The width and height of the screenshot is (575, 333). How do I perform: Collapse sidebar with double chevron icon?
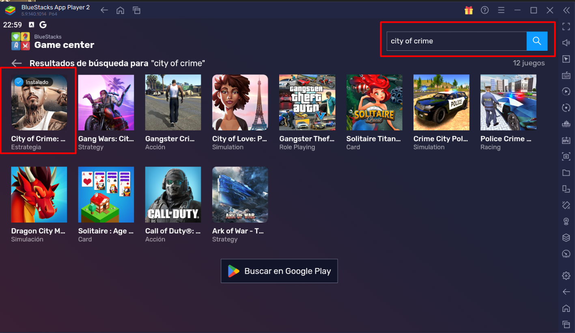coord(566,10)
